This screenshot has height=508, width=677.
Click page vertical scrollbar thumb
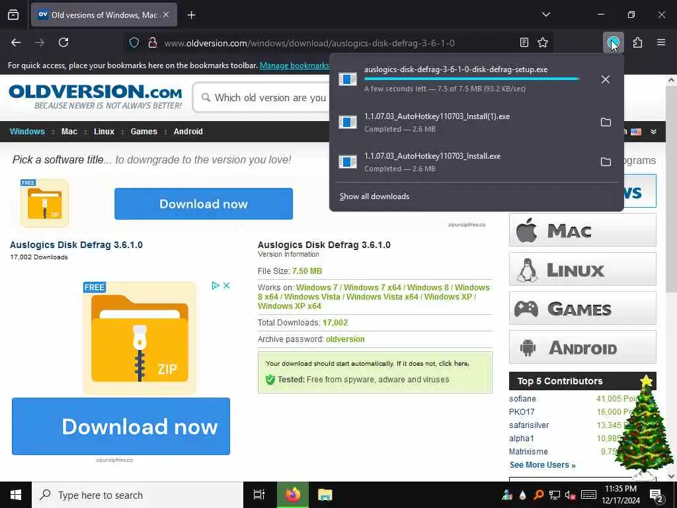(672, 190)
